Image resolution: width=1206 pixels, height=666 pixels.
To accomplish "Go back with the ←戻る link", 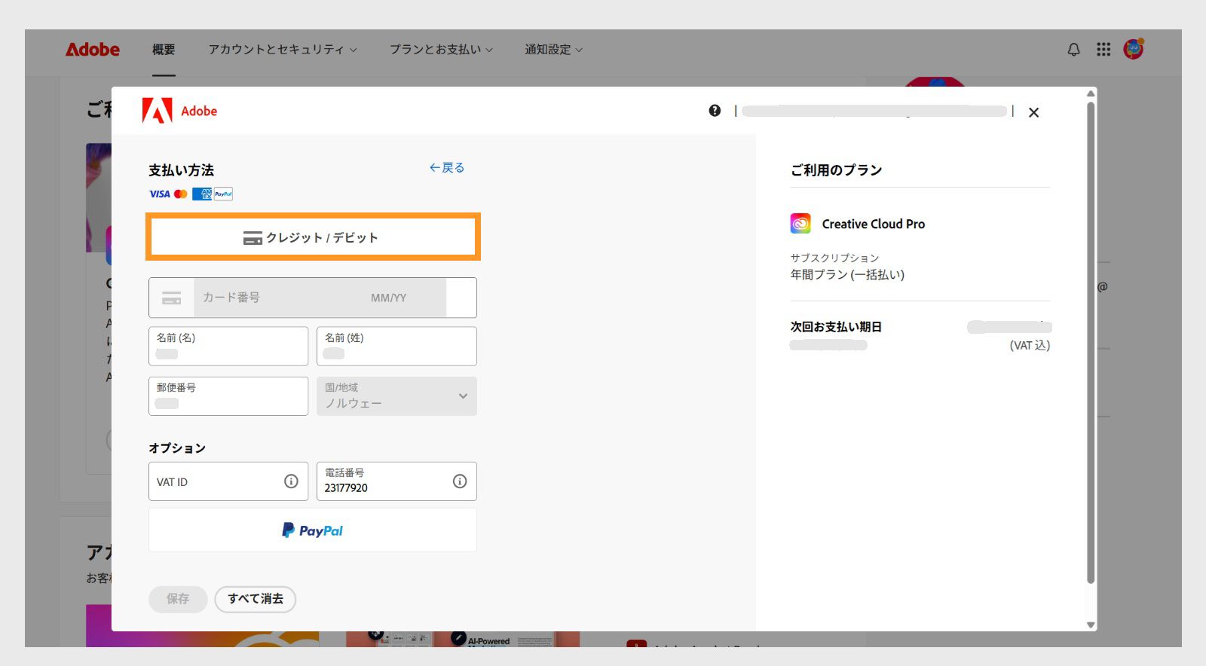I will click(x=447, y=167).
